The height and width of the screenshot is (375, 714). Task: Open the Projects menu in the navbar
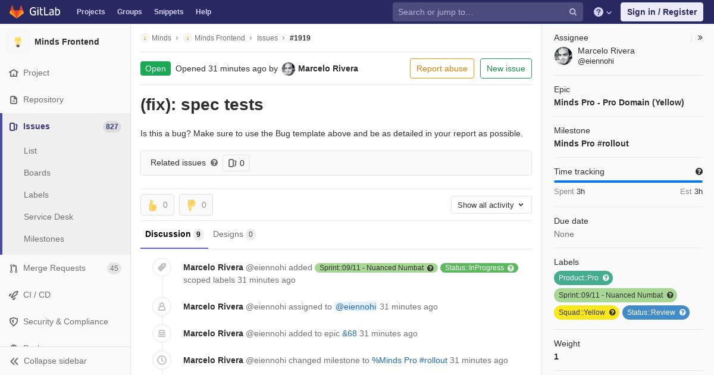(x=90, y=12)
